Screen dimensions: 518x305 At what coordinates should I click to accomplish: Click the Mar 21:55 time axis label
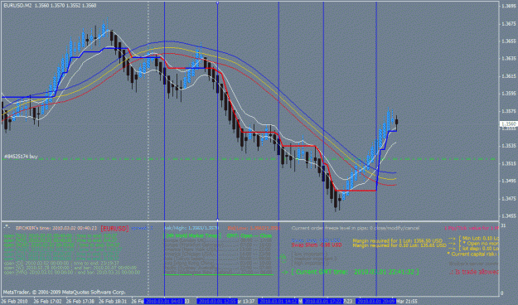pyautogui.click(x=407, y=302)
